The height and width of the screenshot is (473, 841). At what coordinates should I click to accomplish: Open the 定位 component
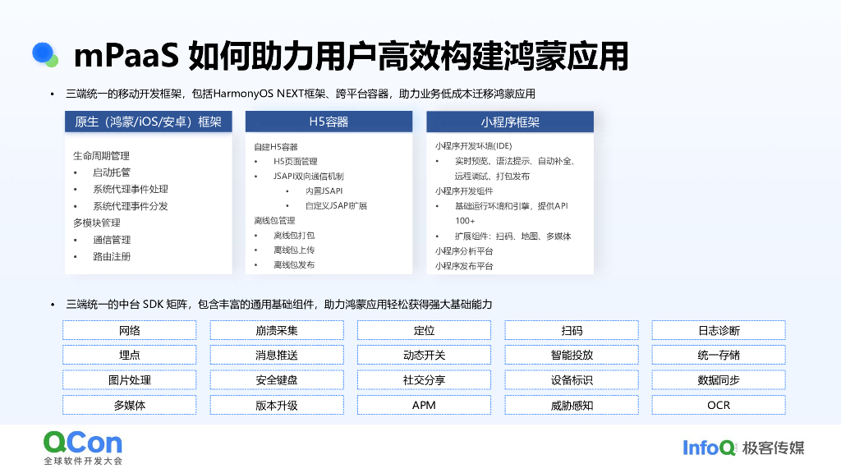coord(424,329)
